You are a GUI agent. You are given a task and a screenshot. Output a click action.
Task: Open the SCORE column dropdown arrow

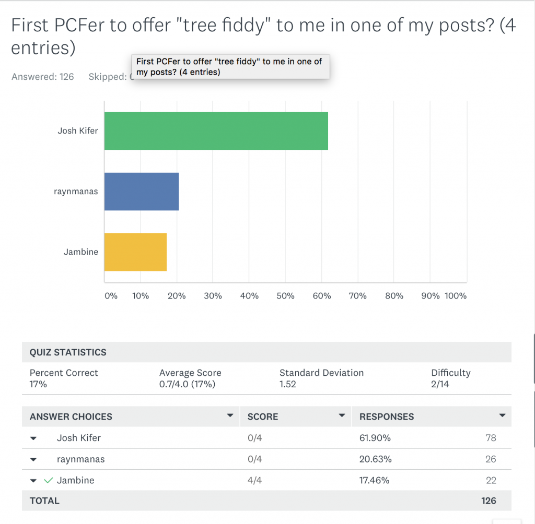pos(342,416)
